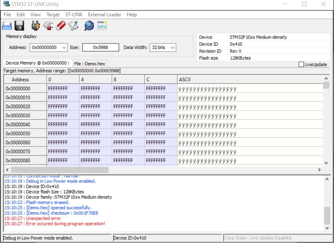
Task: Click ASCII cell of row 0x00000050
Action: click(250, 133)
